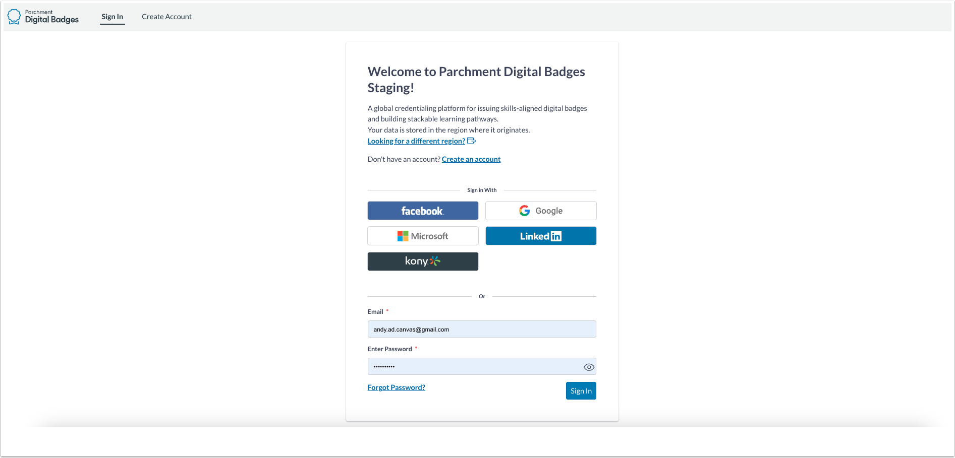Sign in using the LinkedIn button

[540, 235]
